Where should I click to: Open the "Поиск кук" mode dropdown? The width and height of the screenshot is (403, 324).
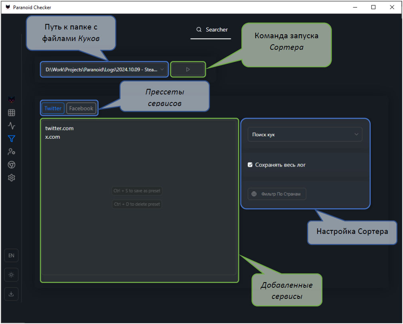point(305,135)
